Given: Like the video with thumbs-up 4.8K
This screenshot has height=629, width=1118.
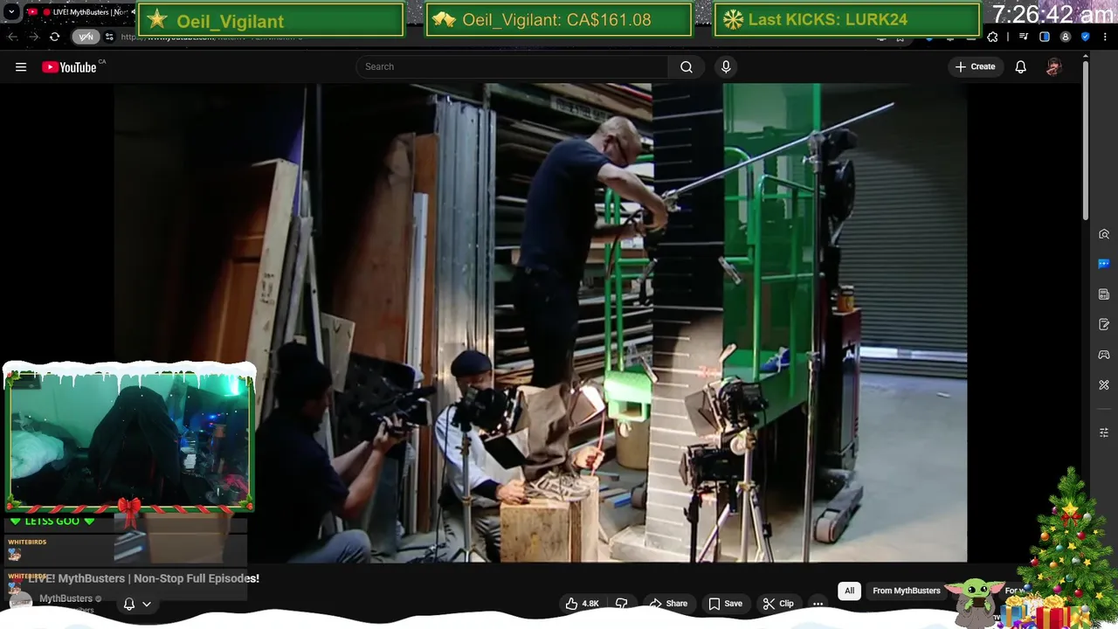Looking at the screenshot, I should pyautogui.click(x=582, y=604).
